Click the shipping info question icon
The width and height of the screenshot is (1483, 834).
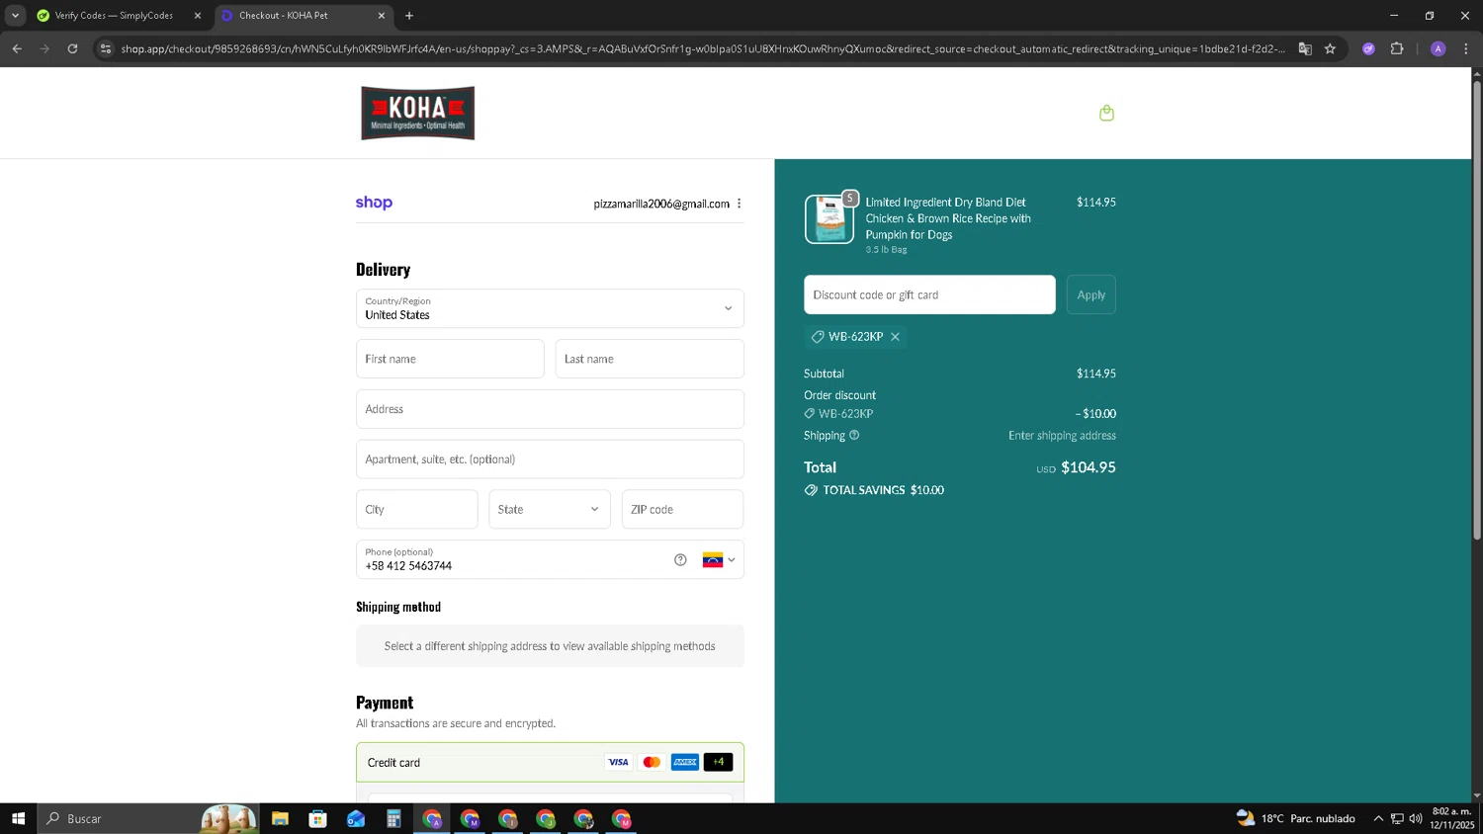point(854,435)
